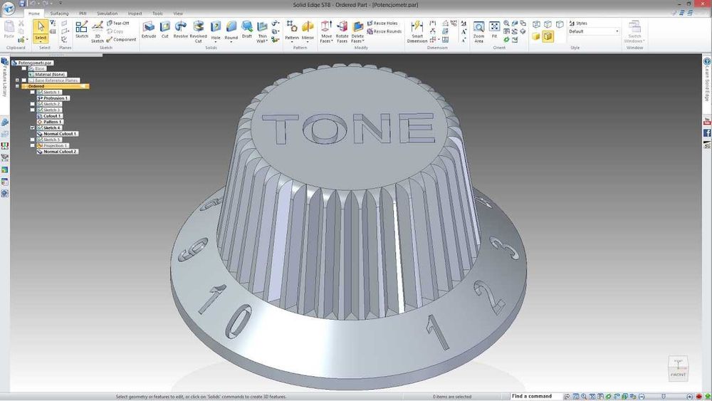Uncheck the Sketch 4 checkbox

coord(32,127)
